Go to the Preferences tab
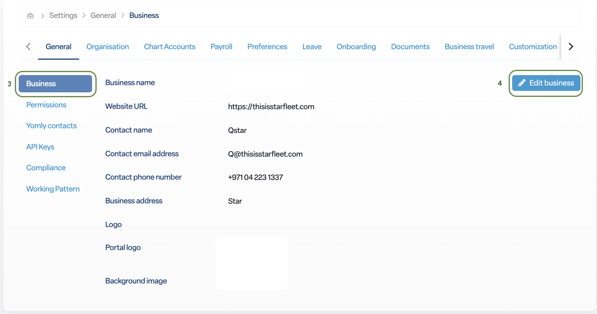The height and width of the screenshot is (314, 597). click(x=267, y=47)
